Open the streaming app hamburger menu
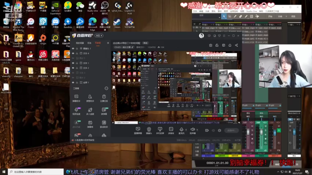The image size is (312, 175). (224, 36)
